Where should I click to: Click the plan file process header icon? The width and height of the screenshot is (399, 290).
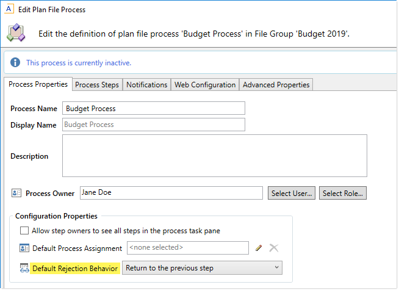tap(16, 33)
